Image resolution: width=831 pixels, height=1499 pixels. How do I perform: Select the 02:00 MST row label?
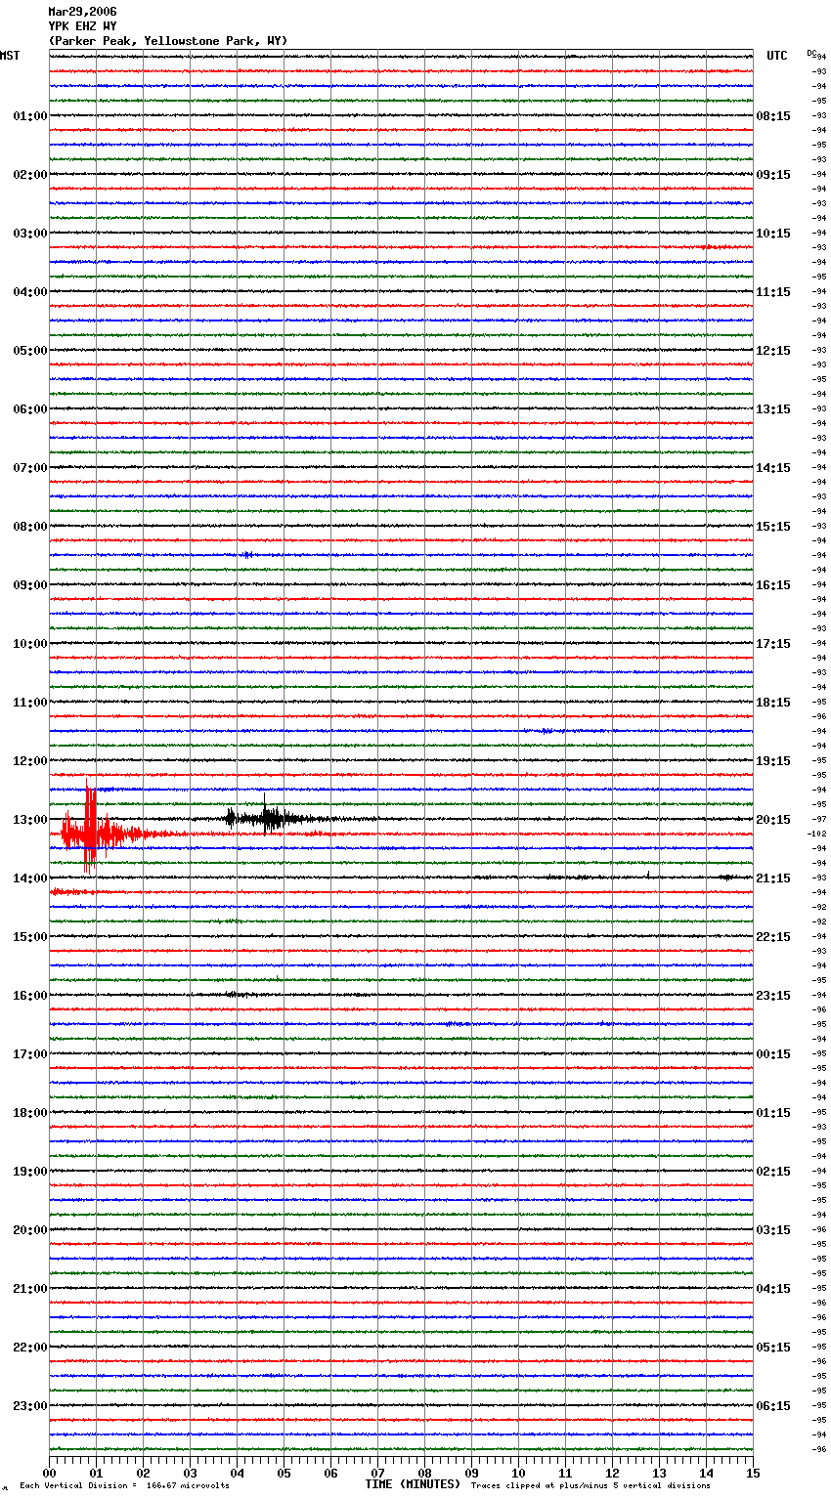(x=30, y=175)
